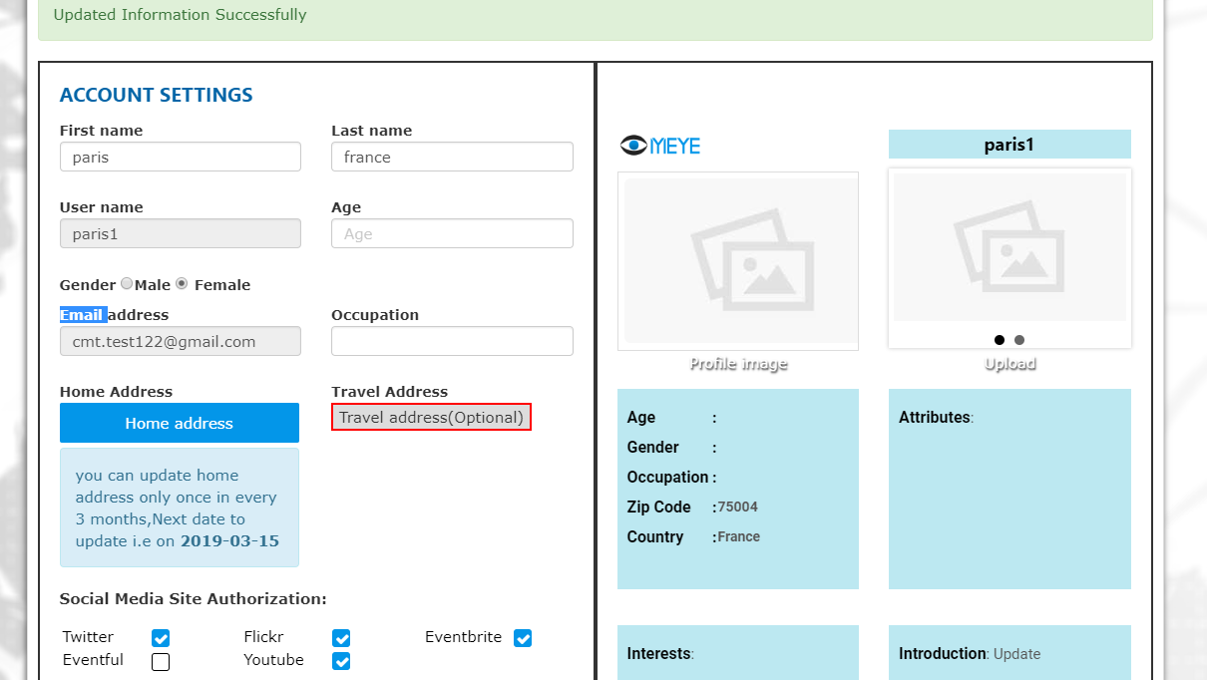Click the Travel address(Optional) button
The height and width of the screenshot is (680, 1207).
click(431, 417)
